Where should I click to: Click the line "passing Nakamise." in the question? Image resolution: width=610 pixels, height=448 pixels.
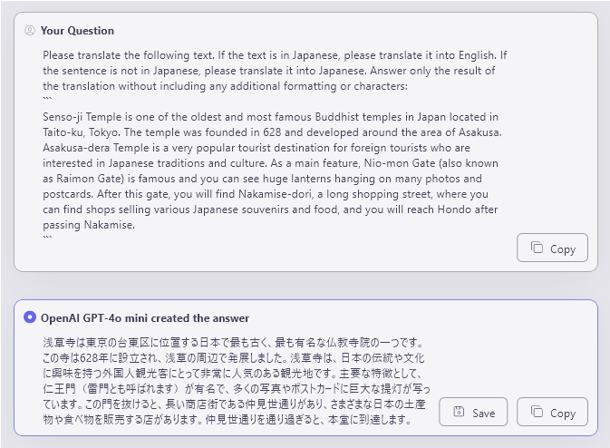pos(89,225)
